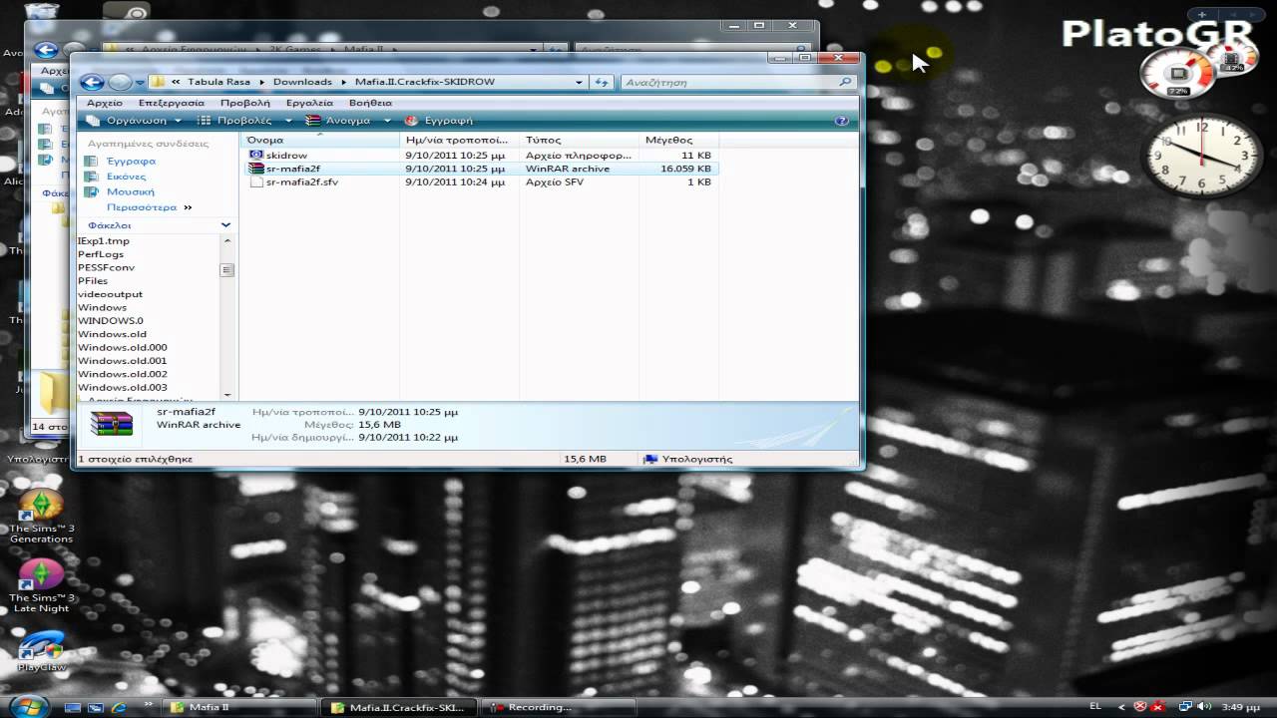Click the 16.059 KB size cell

[x=685, y=169]
